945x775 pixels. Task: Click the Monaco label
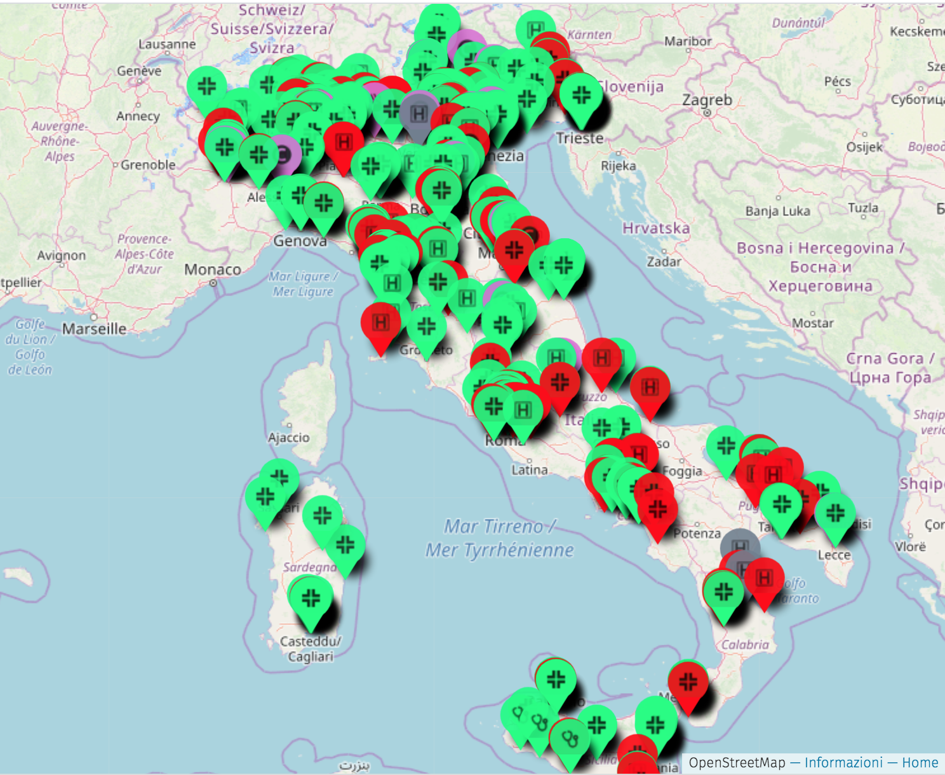213,270
